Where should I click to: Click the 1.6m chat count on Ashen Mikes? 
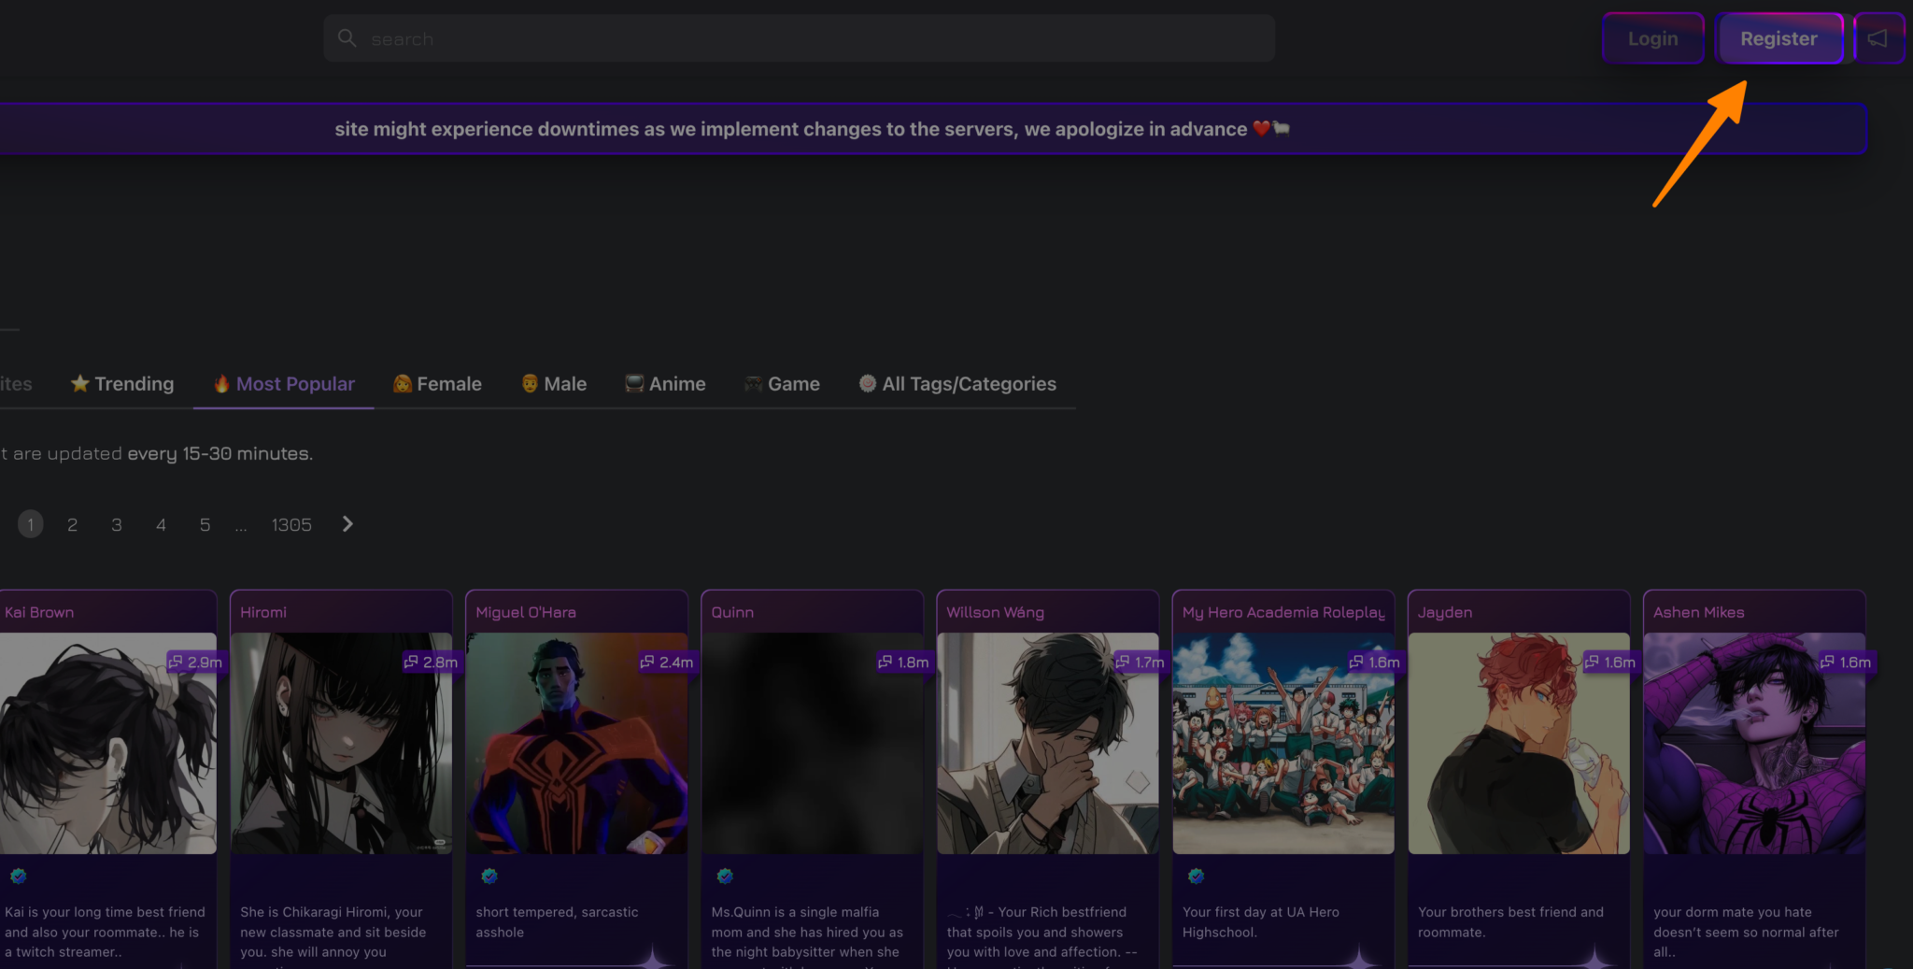coord(1846,662)
